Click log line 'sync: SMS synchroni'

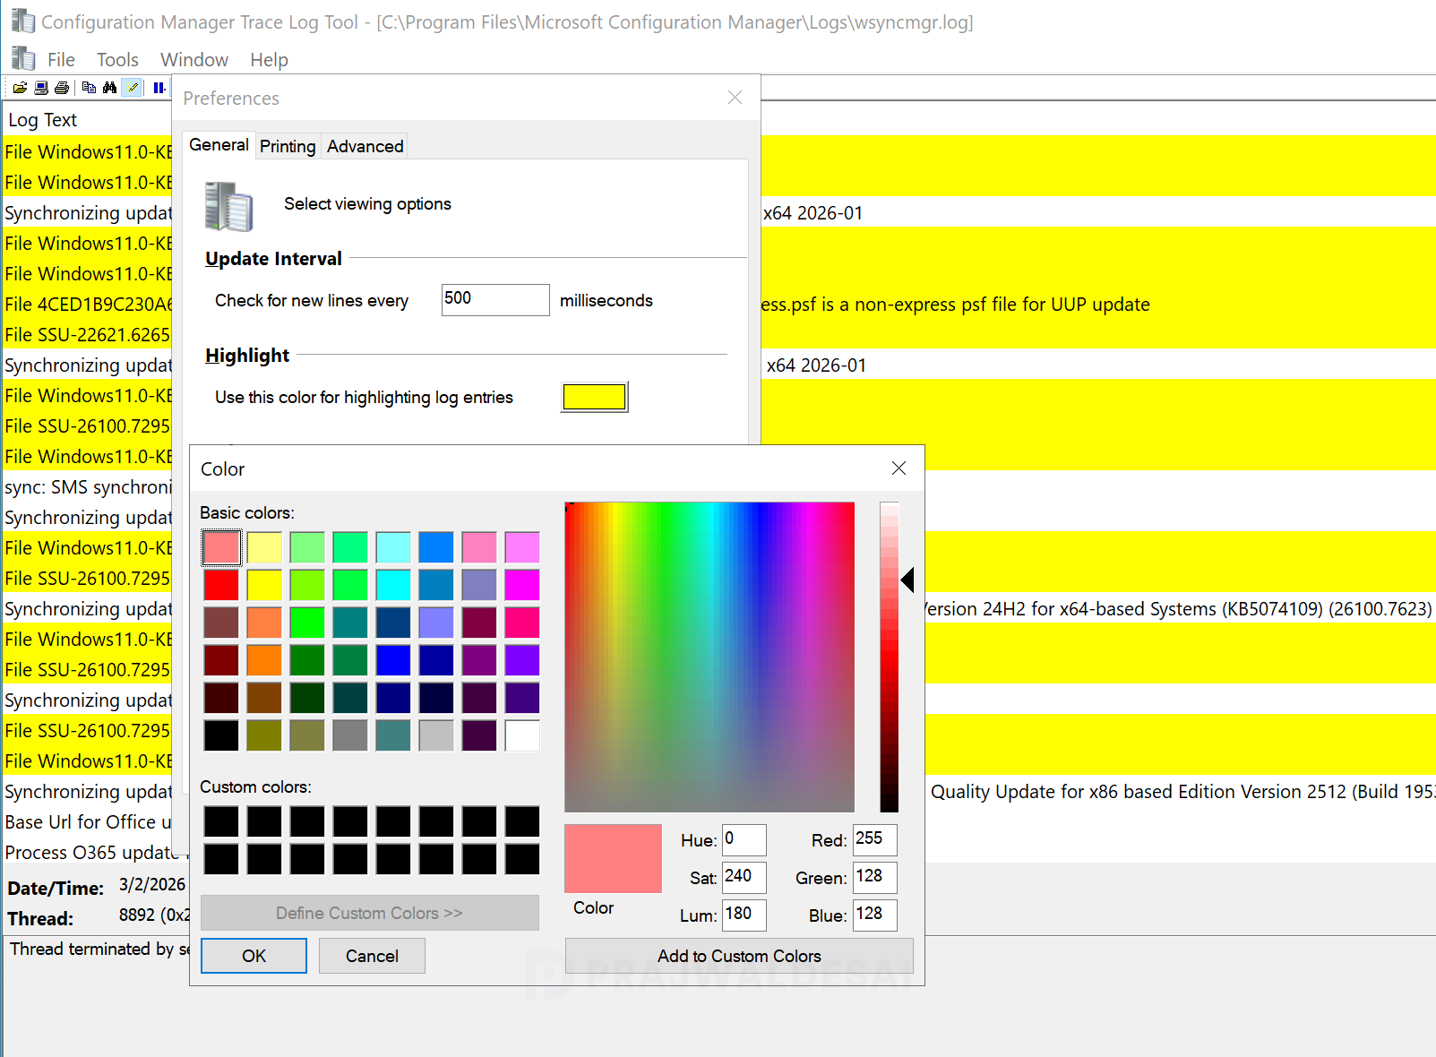(x=88, y=487)
